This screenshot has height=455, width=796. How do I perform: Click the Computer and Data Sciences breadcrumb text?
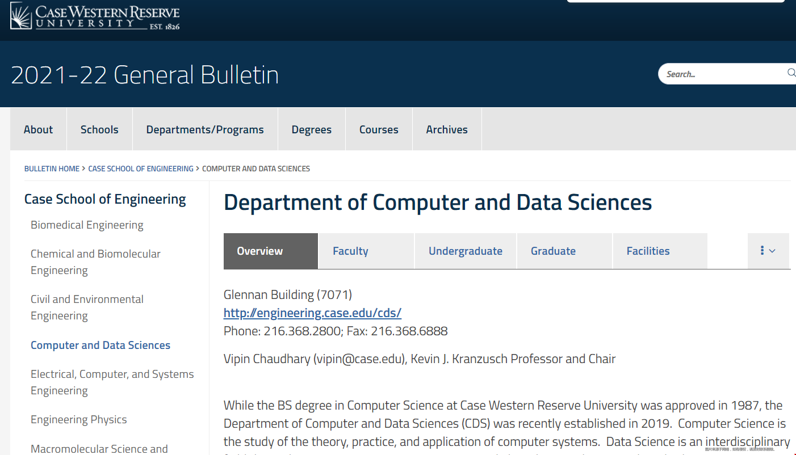[x=256, y=168]
